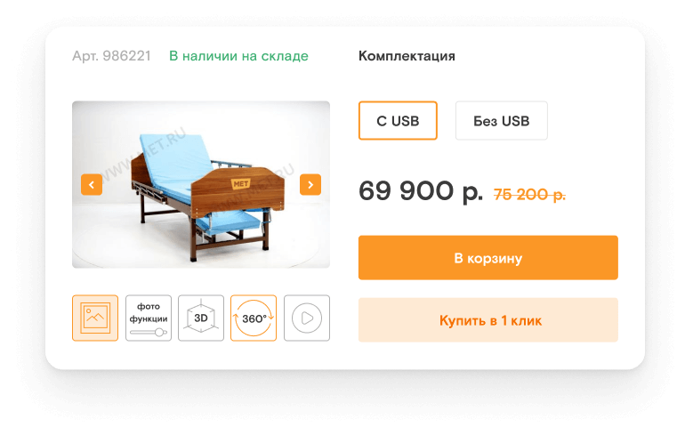Click the main bed product image
The image size is (693, 435).
point(201,184)
